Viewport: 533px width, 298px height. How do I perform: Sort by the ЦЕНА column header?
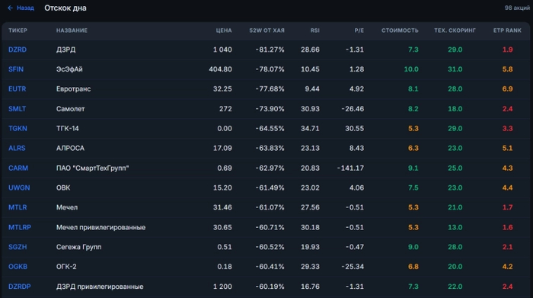[224, 30]
